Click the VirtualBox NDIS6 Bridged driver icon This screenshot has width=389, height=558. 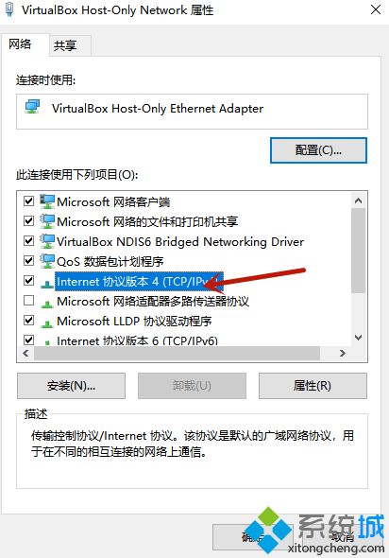(47, 241)
